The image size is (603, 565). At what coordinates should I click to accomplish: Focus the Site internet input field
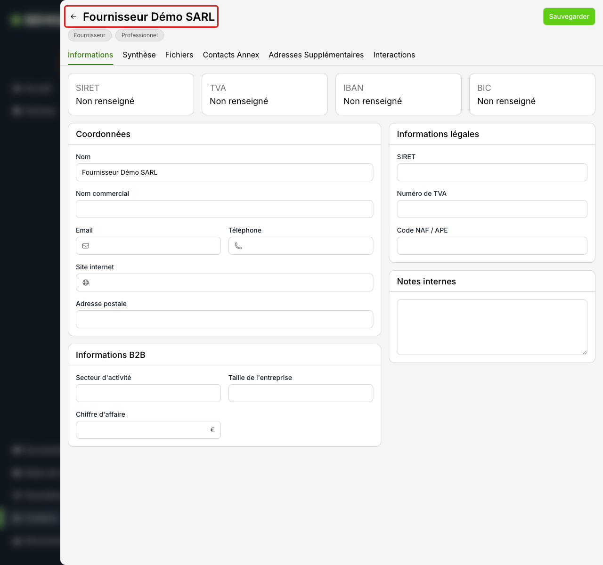coord(224,282)
